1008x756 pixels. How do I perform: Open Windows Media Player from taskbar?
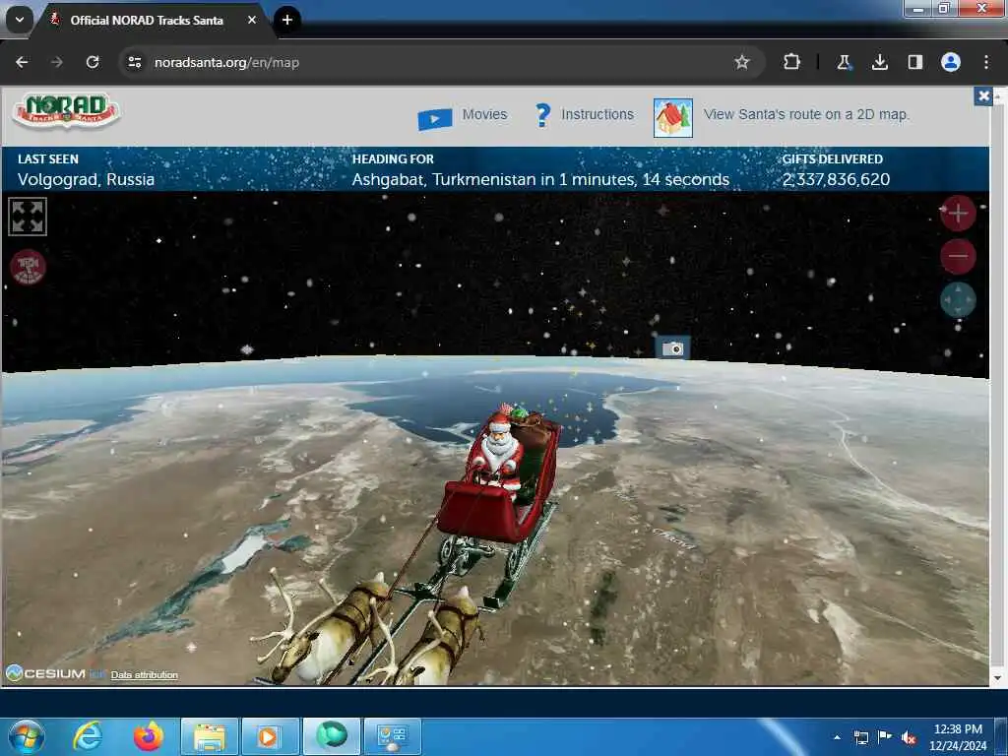270,736
